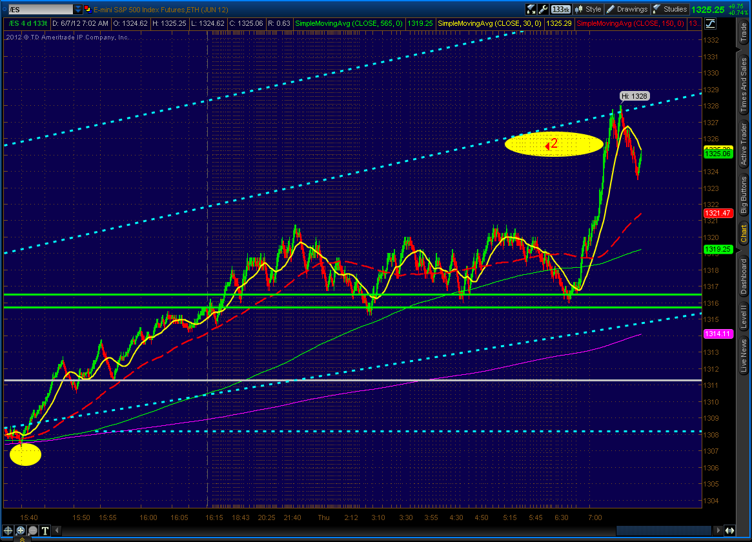The width and height of the screenshot is (752, 542).
Task: Click the Hi: 1328 price bubble
Action: pyautogui.click(x=635, y=96)
